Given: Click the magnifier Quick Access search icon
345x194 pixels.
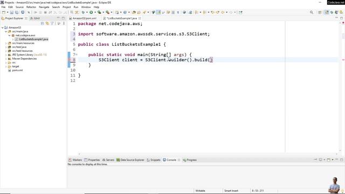Looking at the screenshot, I should (312, 12).
